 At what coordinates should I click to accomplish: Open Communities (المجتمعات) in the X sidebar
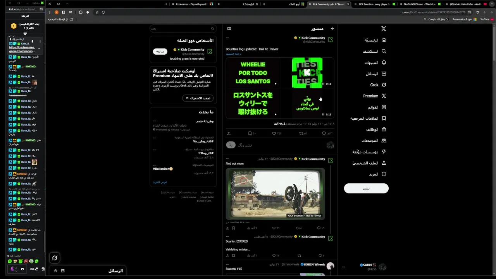(374, 141)
